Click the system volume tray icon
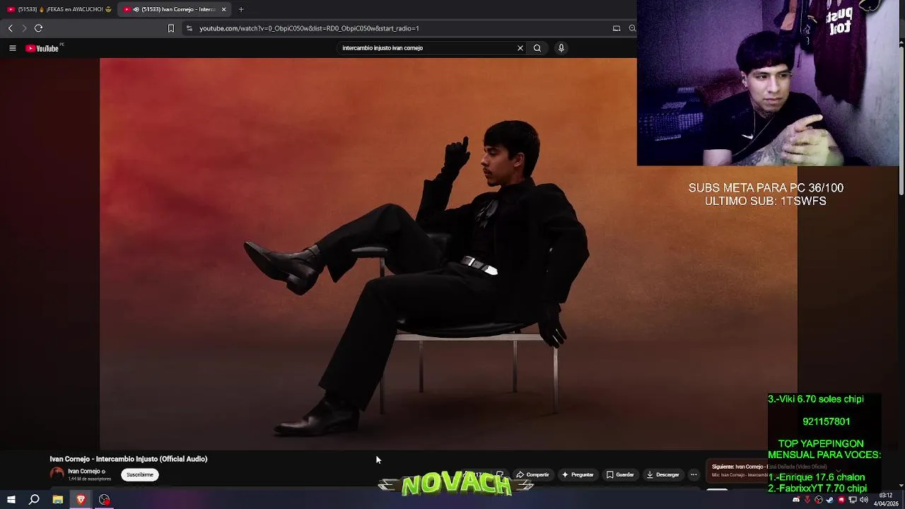The width and height of the screenshot is (905, 509). tap(864, 500)
